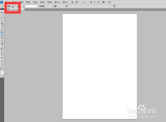
Task: Open the 窗口 (Window) menu
Action: [57, 2]
